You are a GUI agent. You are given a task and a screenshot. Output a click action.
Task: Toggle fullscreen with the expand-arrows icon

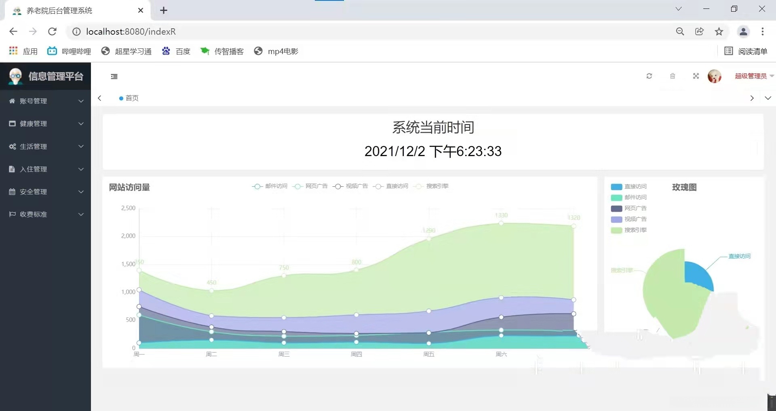(x=696, y=76)
